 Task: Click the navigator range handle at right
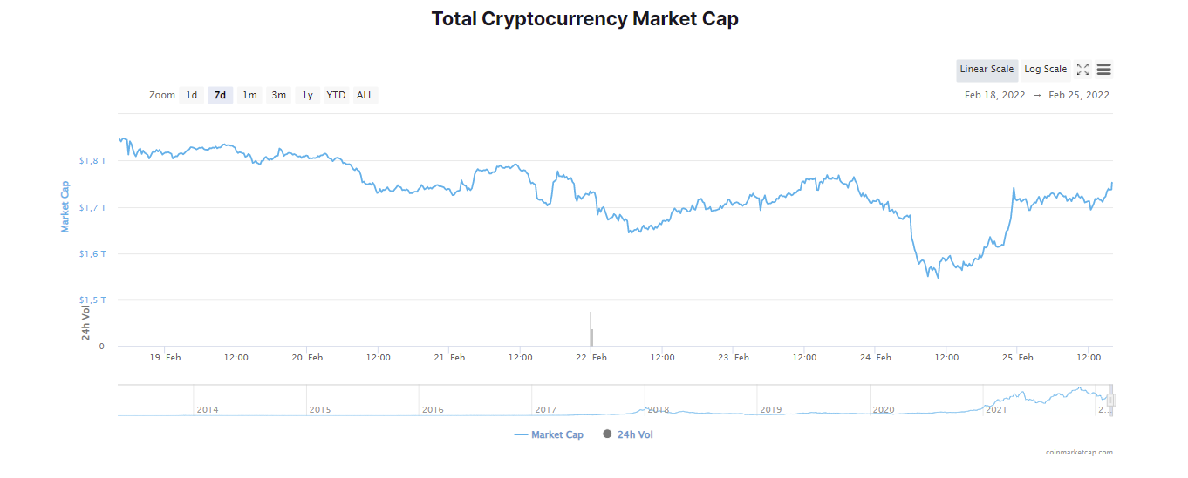[x=1111, y=400]
